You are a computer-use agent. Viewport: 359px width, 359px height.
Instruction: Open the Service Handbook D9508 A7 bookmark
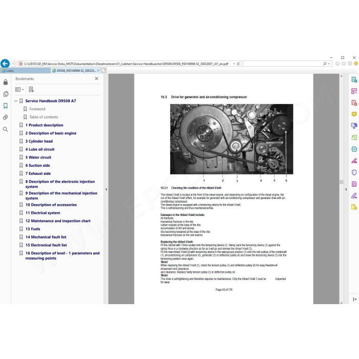(x=51, y=101)
